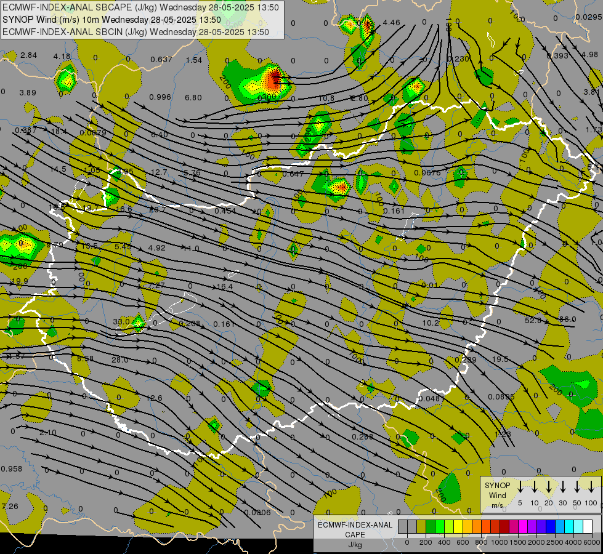
Task: Click the map value 3.89
Action: [28, 93]
